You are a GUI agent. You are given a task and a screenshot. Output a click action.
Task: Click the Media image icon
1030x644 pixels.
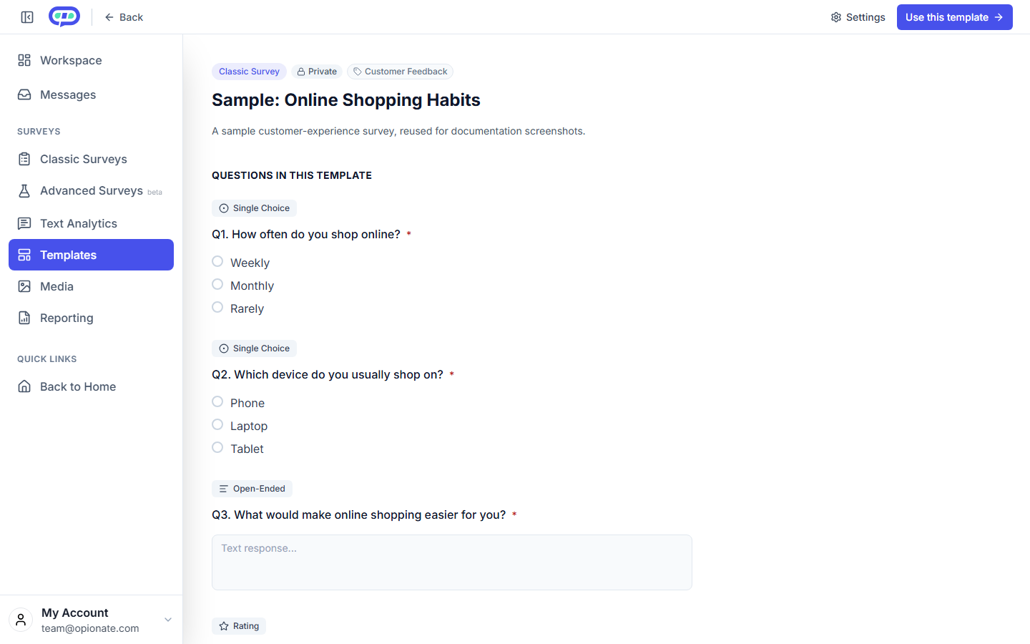click(x=24, y=286)
